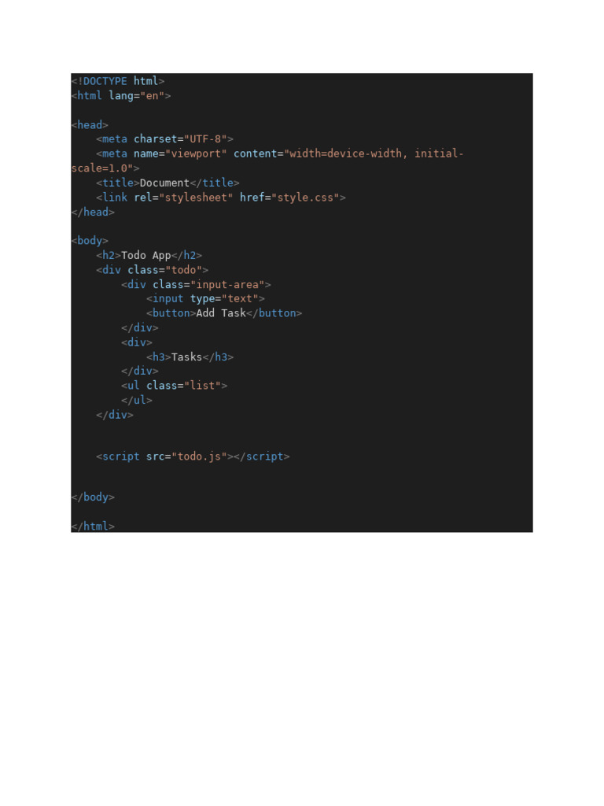Click the Tasks h3 heading line
604x806 pixels.
(x=190, y=357)
